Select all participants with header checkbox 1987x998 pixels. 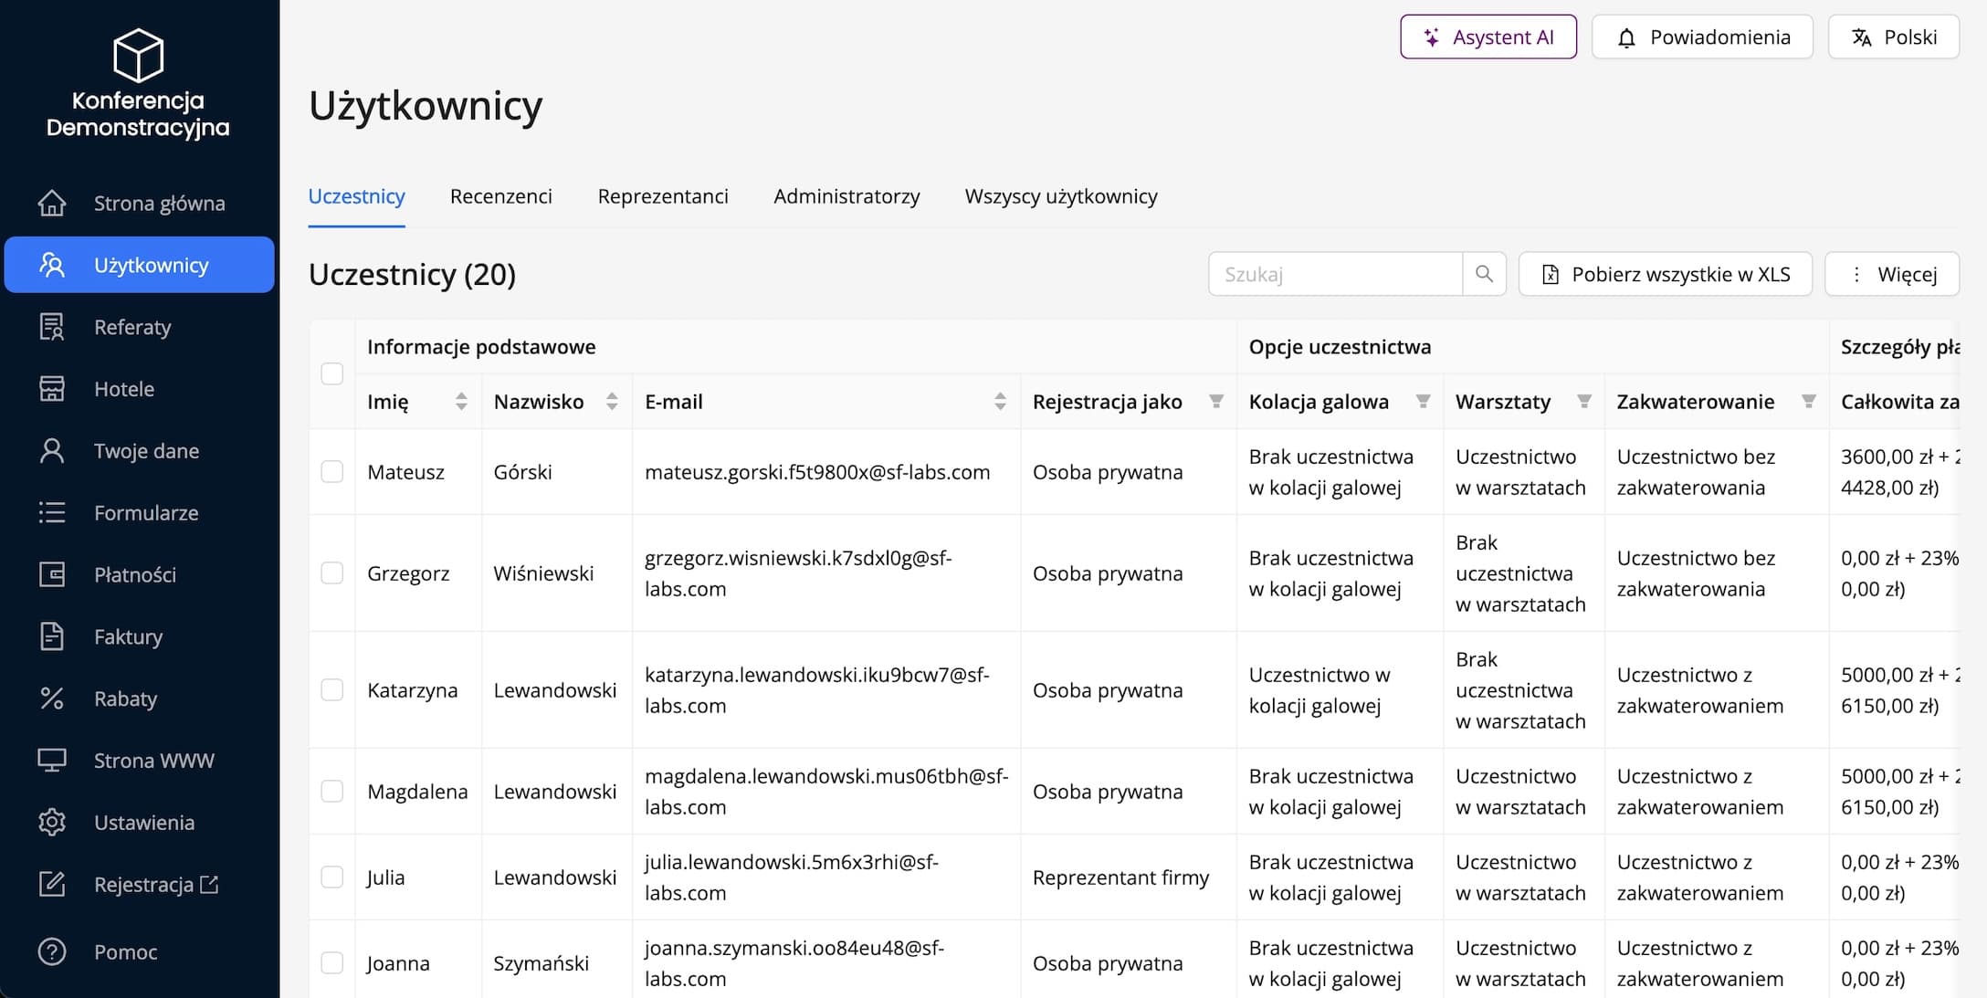coord(332,373)
